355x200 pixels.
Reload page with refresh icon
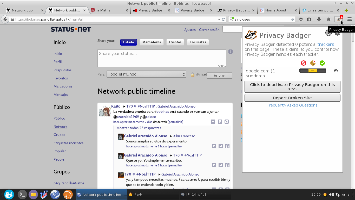pyautogui.click(x=223, y=19)
